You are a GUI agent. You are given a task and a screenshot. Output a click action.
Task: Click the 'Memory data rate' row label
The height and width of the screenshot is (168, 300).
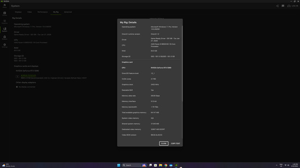pos(128,96)
